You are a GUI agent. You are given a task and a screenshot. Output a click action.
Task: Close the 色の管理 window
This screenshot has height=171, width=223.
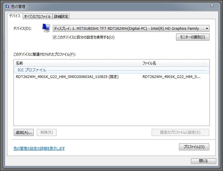pyautogui.click(x=212, y=5)
